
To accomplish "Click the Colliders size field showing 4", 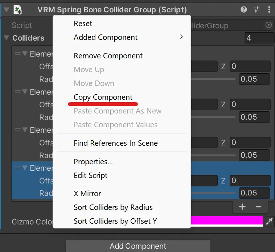I will 259,38.
